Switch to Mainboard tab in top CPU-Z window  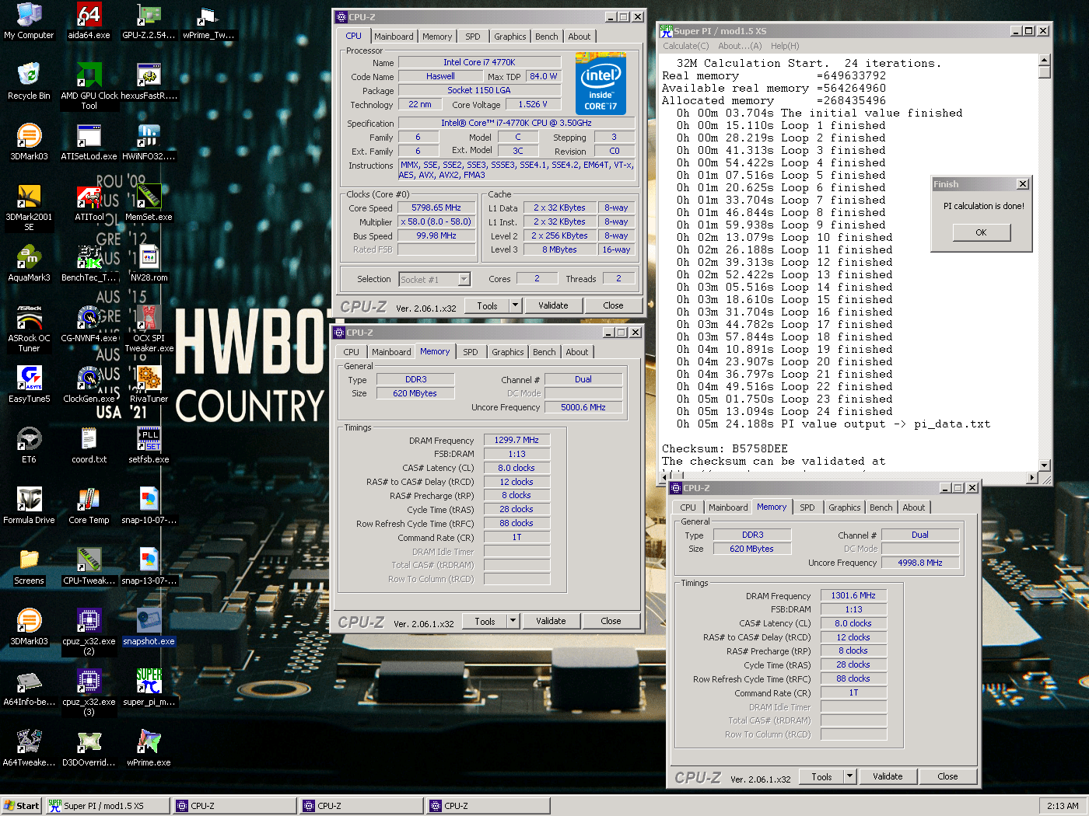(x=394, y=37)
